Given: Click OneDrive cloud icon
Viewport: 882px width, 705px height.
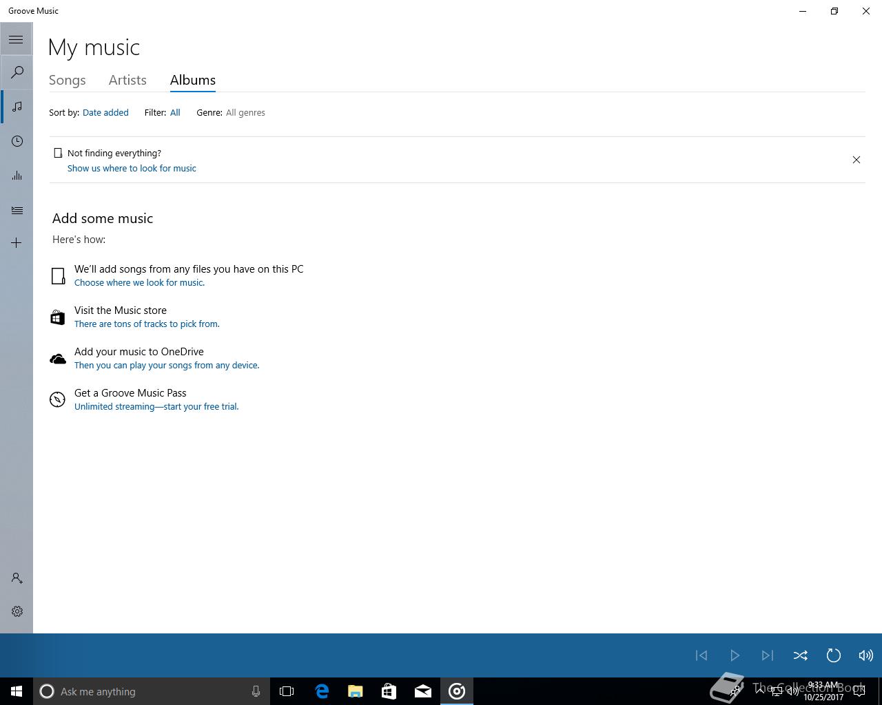Looking at the screenshot, I should pyautogui.click(x=58, y=359).
